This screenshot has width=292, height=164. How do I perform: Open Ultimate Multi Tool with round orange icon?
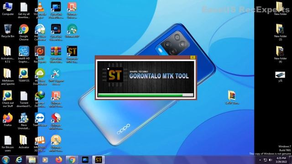(x=56, y=143)
